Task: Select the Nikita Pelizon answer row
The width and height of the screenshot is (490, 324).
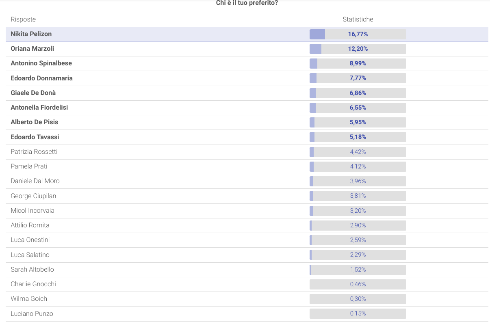Action: 31,34
